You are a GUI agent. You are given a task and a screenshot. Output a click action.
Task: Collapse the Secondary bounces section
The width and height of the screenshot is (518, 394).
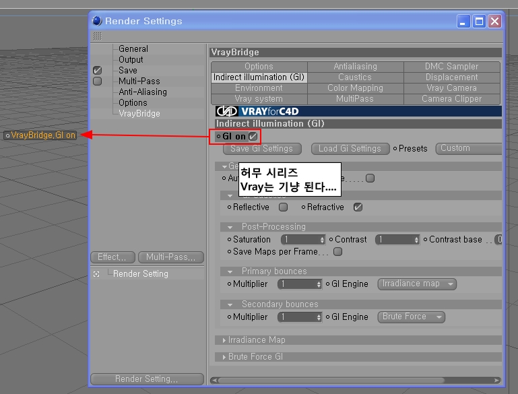click(x=230, y=304)
